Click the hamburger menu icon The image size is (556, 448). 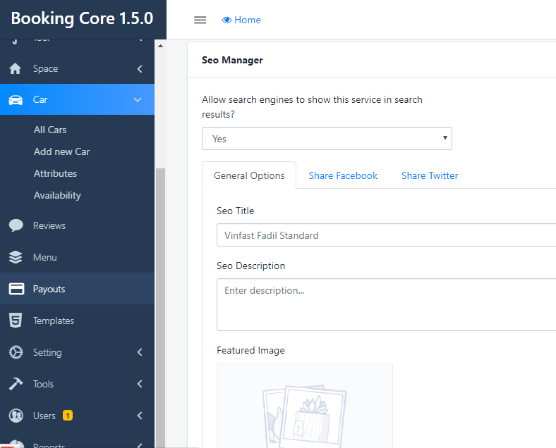click(x=200, y=20)
